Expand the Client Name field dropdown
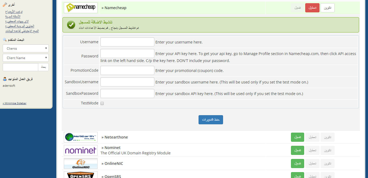Viewport: 368px width, 178px height. pos(26,58)
